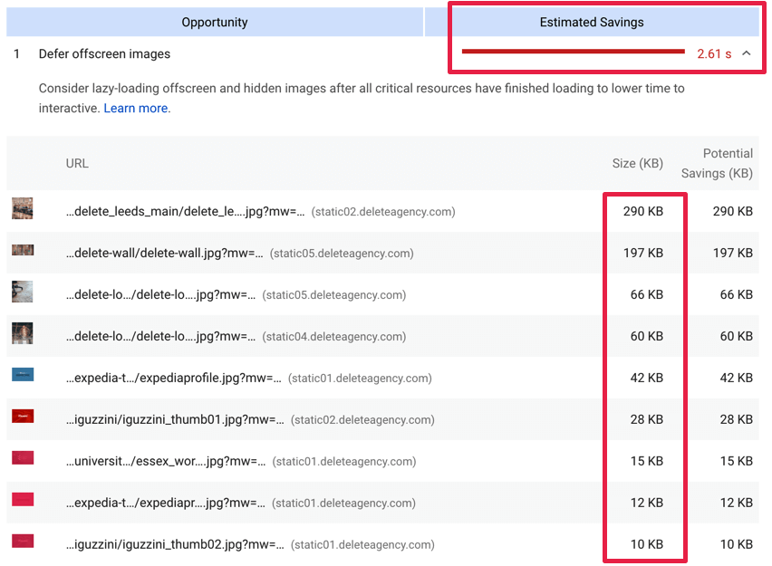The image size is (772, 566).
Task: Select the third delete-lo image thumbnail
Action: (22, 292)
